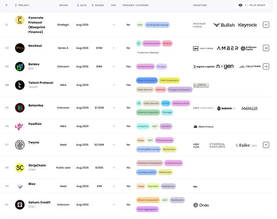Open the StripChain project logo

(20, 168)
